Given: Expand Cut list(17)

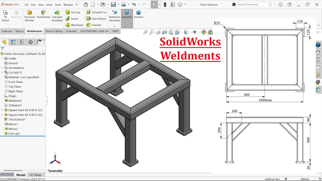Looking at the screenshot, I should coord(2,73).
